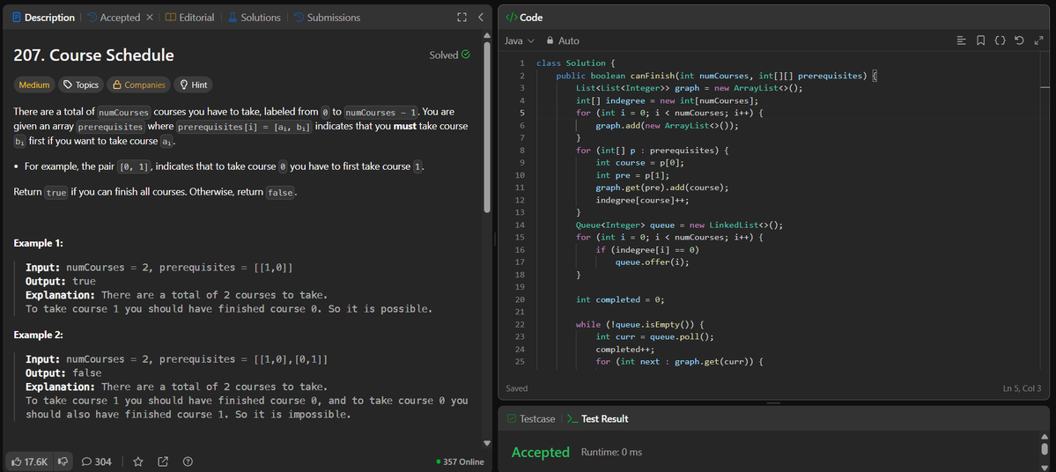This screenshot has width=1056, height=472.
Task: Show the Topics tags
Action: point(81,85)
